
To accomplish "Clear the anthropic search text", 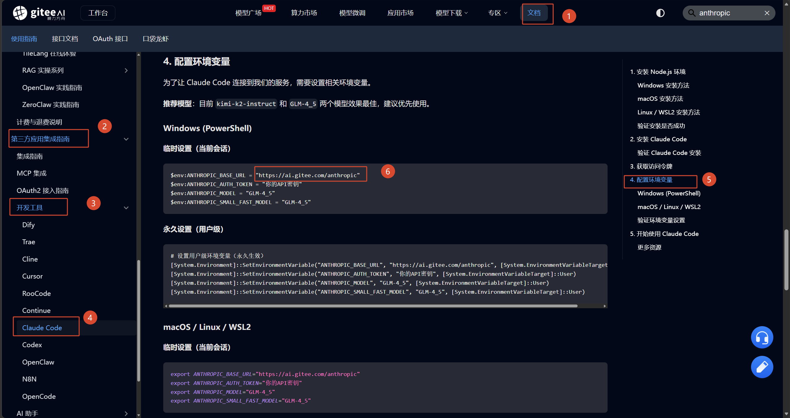I will coord(767,13).
